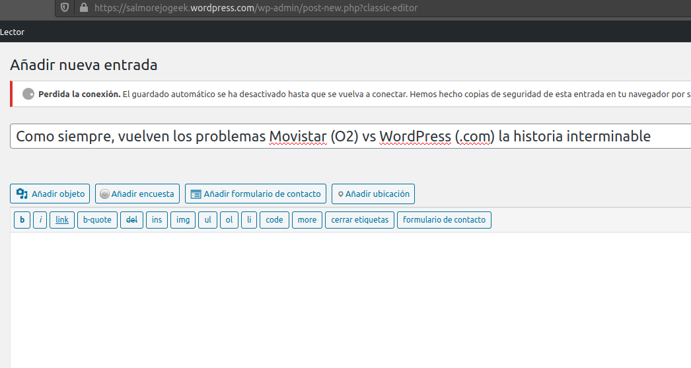Toggle bold with the b button
691x368 pixels.
[x=22, y=220]
